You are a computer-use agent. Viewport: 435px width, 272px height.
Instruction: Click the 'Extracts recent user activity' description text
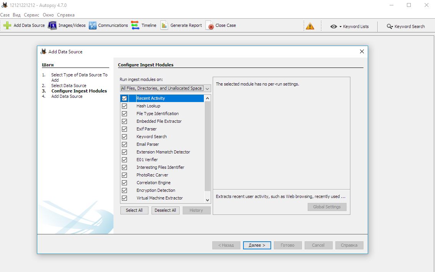[x=280, y=196]
